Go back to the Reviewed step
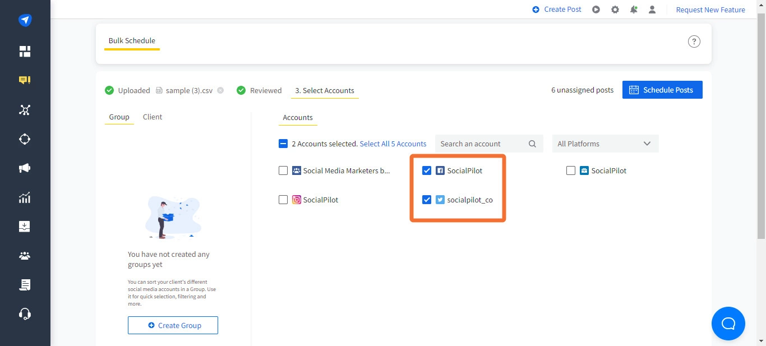The height and width of the screenshot is (346, 766). click(259, 90)
